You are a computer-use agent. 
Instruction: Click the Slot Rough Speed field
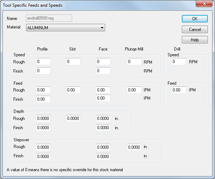[73, 62]
